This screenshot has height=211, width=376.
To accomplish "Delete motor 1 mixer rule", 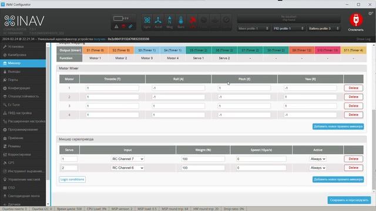I will point(354,88).
